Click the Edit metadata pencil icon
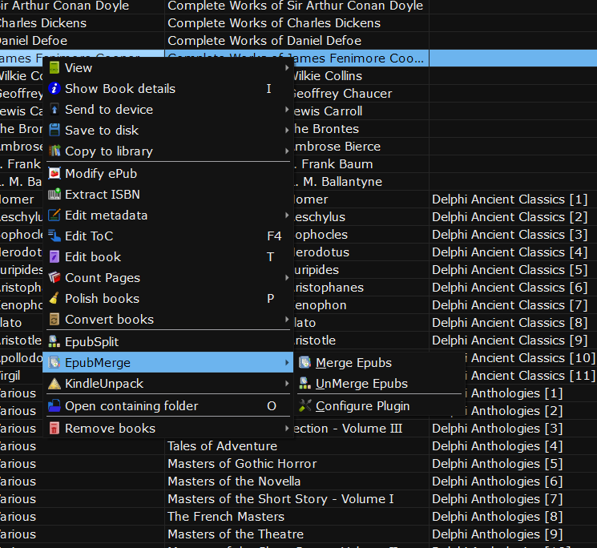597x548 pixels. click(x=54, y=216)
